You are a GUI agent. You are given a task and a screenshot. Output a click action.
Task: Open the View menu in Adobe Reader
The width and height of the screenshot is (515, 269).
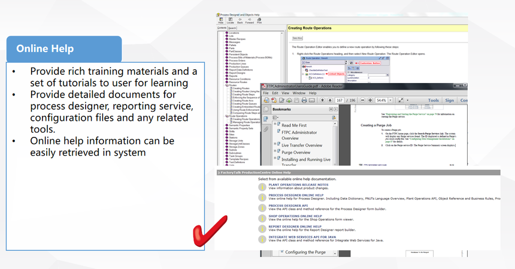[286, 93]
